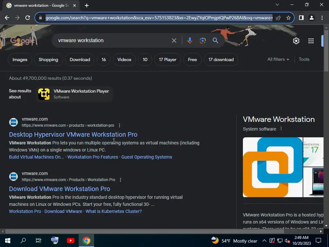Open the Windows Start menu
Image resolution: width=329 pixels, height=247 pixels.
click(8, 241)
